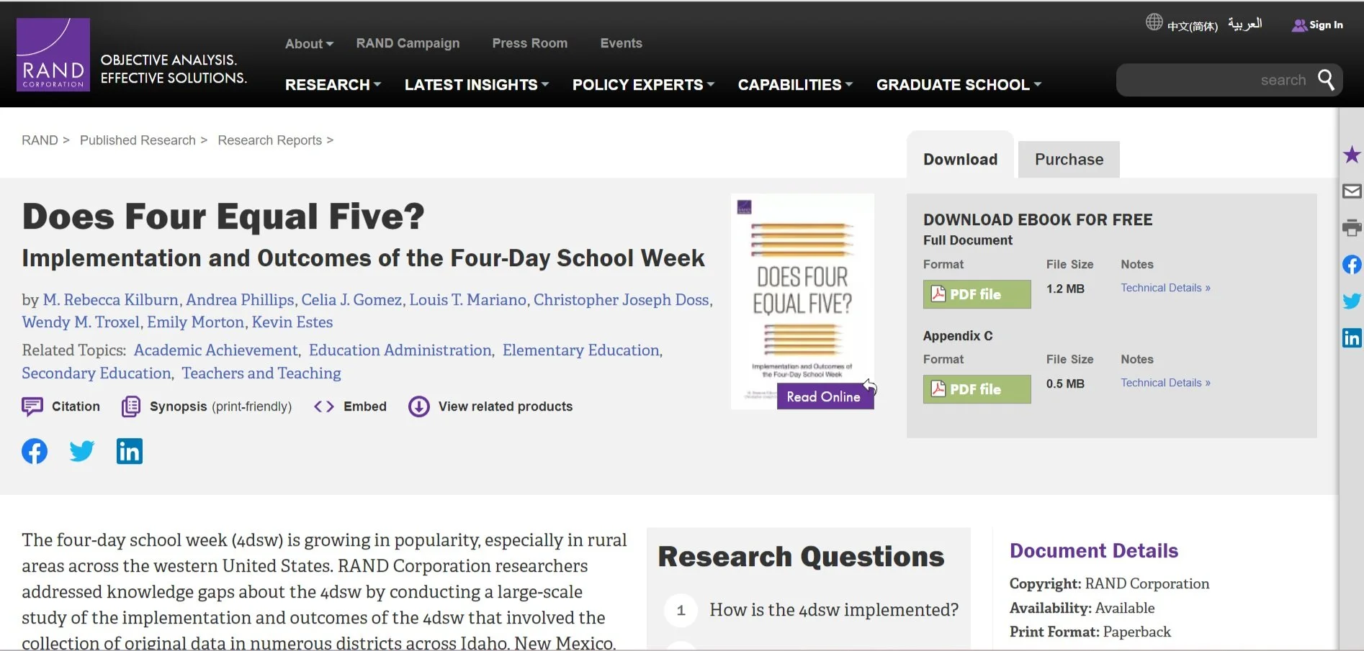Viewport: 1364px width, 651px height.
Task: Click the printer icon in sidebar
Action: click(x=1352, y=228)
